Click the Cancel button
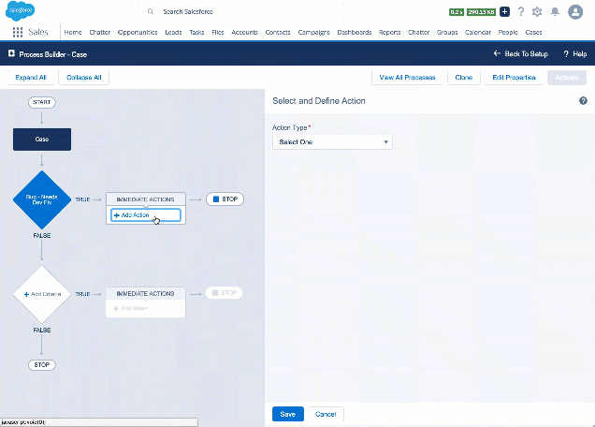595x427 pixels. (326, 414)
